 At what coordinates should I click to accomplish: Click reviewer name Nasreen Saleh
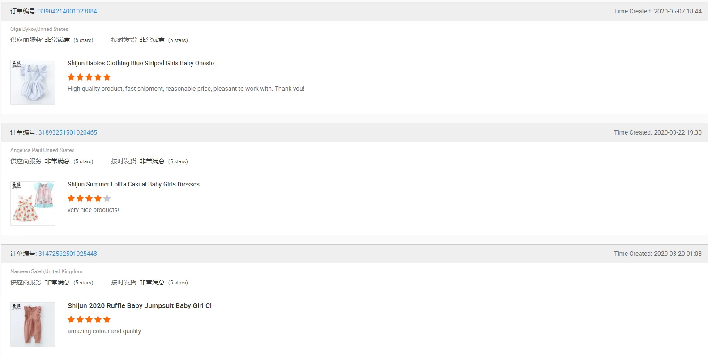27,271
